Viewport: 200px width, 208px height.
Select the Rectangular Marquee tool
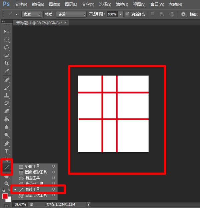[6, 39]
